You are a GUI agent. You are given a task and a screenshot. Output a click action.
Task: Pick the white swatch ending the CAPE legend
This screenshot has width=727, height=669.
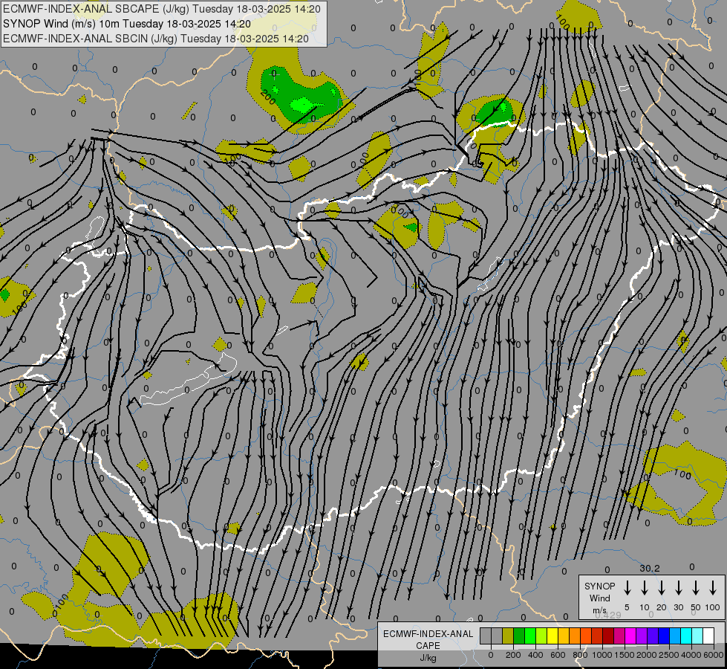click(x=708, y=636)
